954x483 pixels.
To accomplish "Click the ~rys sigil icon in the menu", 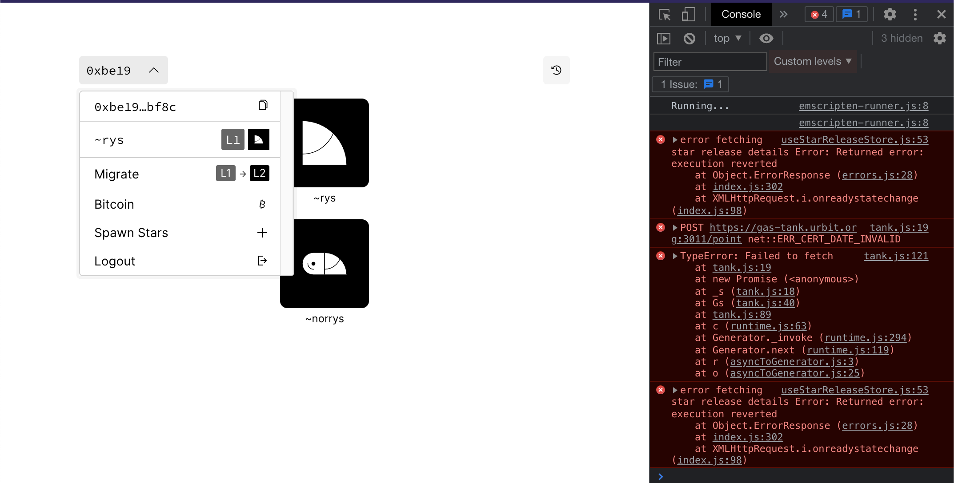I will click(259, 139).
